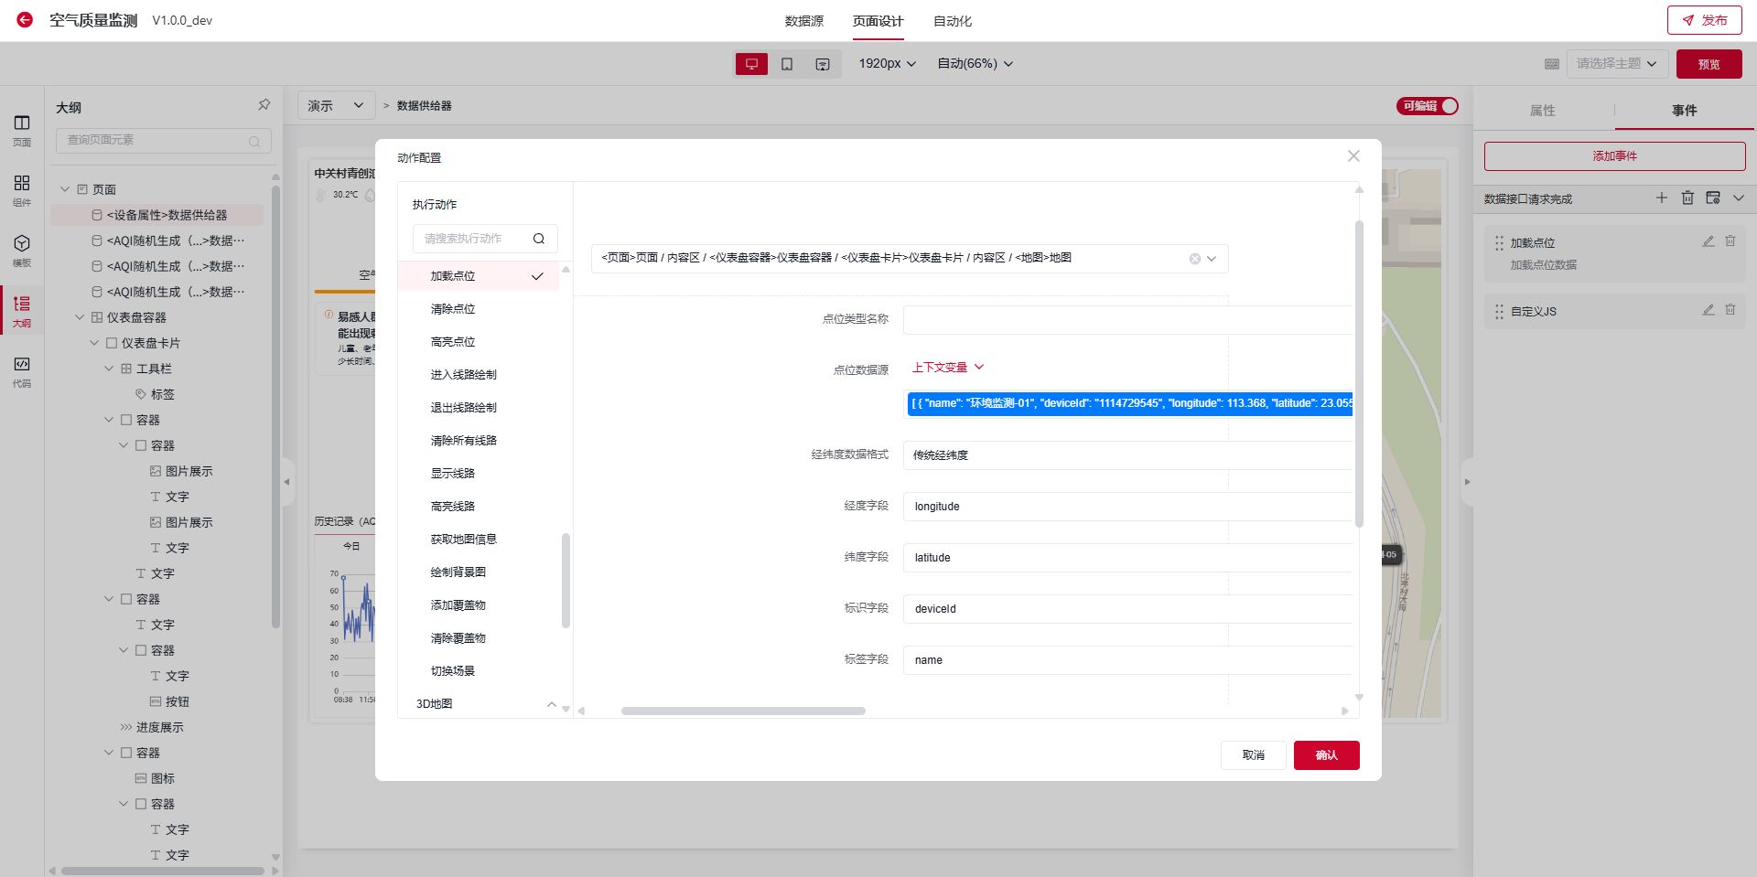1757x877 pixels.
Task: Switch to the 自动化 tab
Action: pos(952,21)
